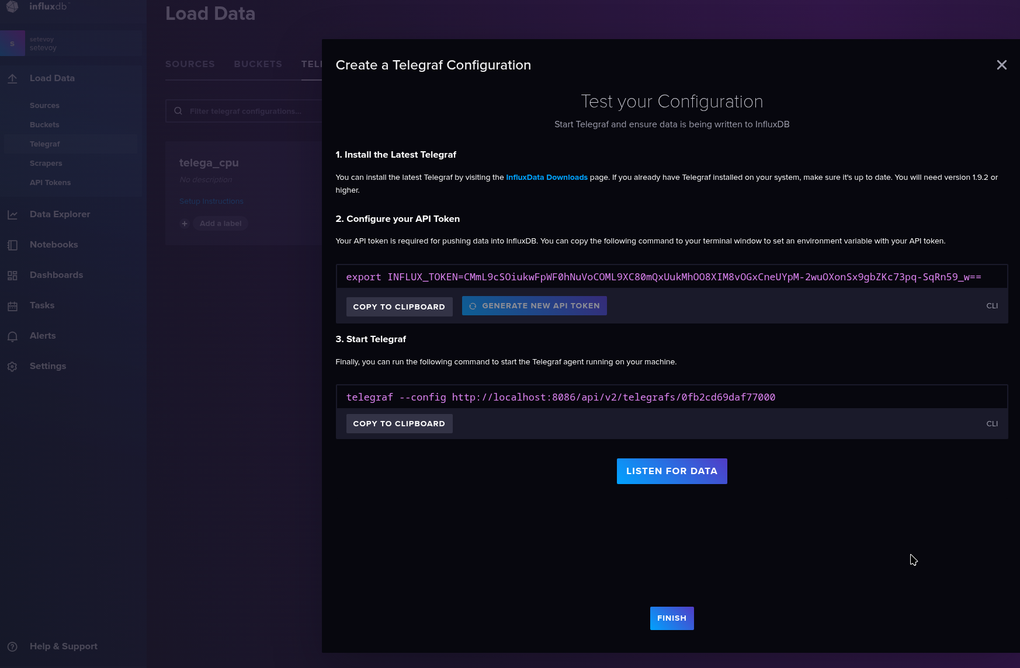Open Alerts via the bell icon
Image resolution: width=1020 pixels, height=668 pixels.
(x=12, y=336)
